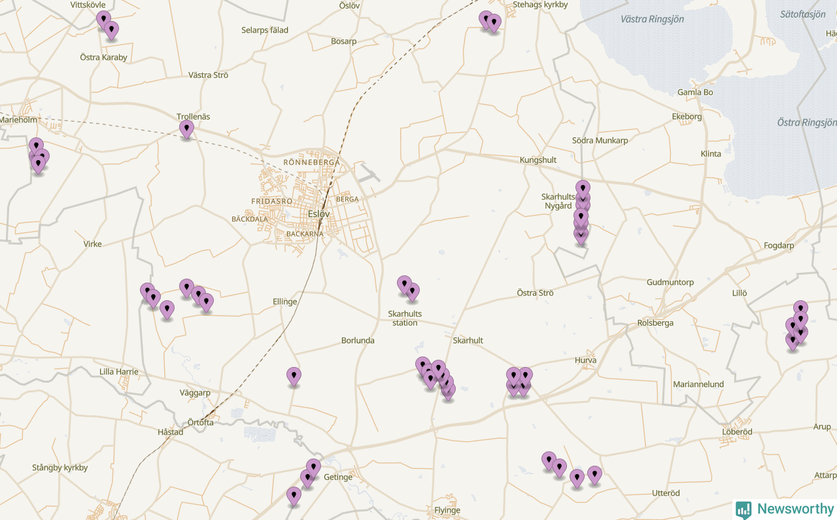The height and width of the screenshot is (520, 837).
Task: Click the Borlunda place label
Action: pyautogui.click(x=358, y=340)
